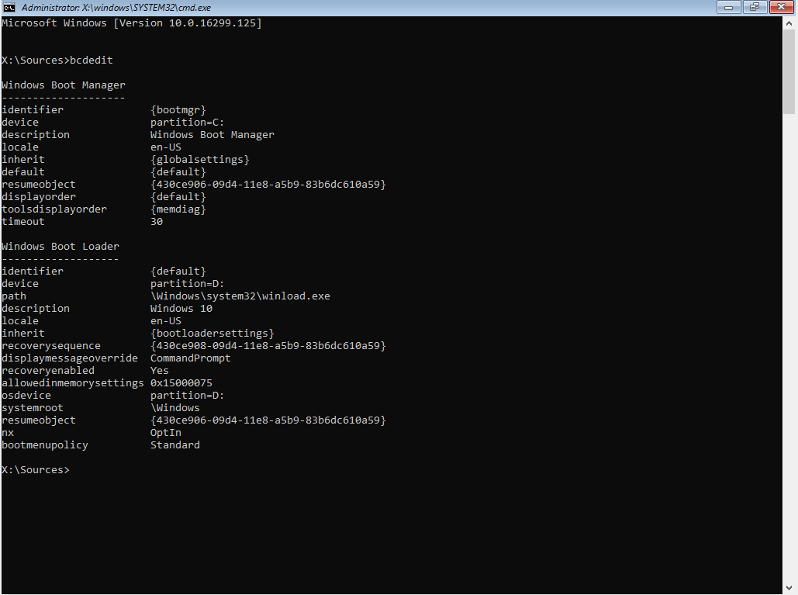Click the recoveryenabled 'Yes' value
The height and width of the screenshot is (595, 798).
(160, 371)
